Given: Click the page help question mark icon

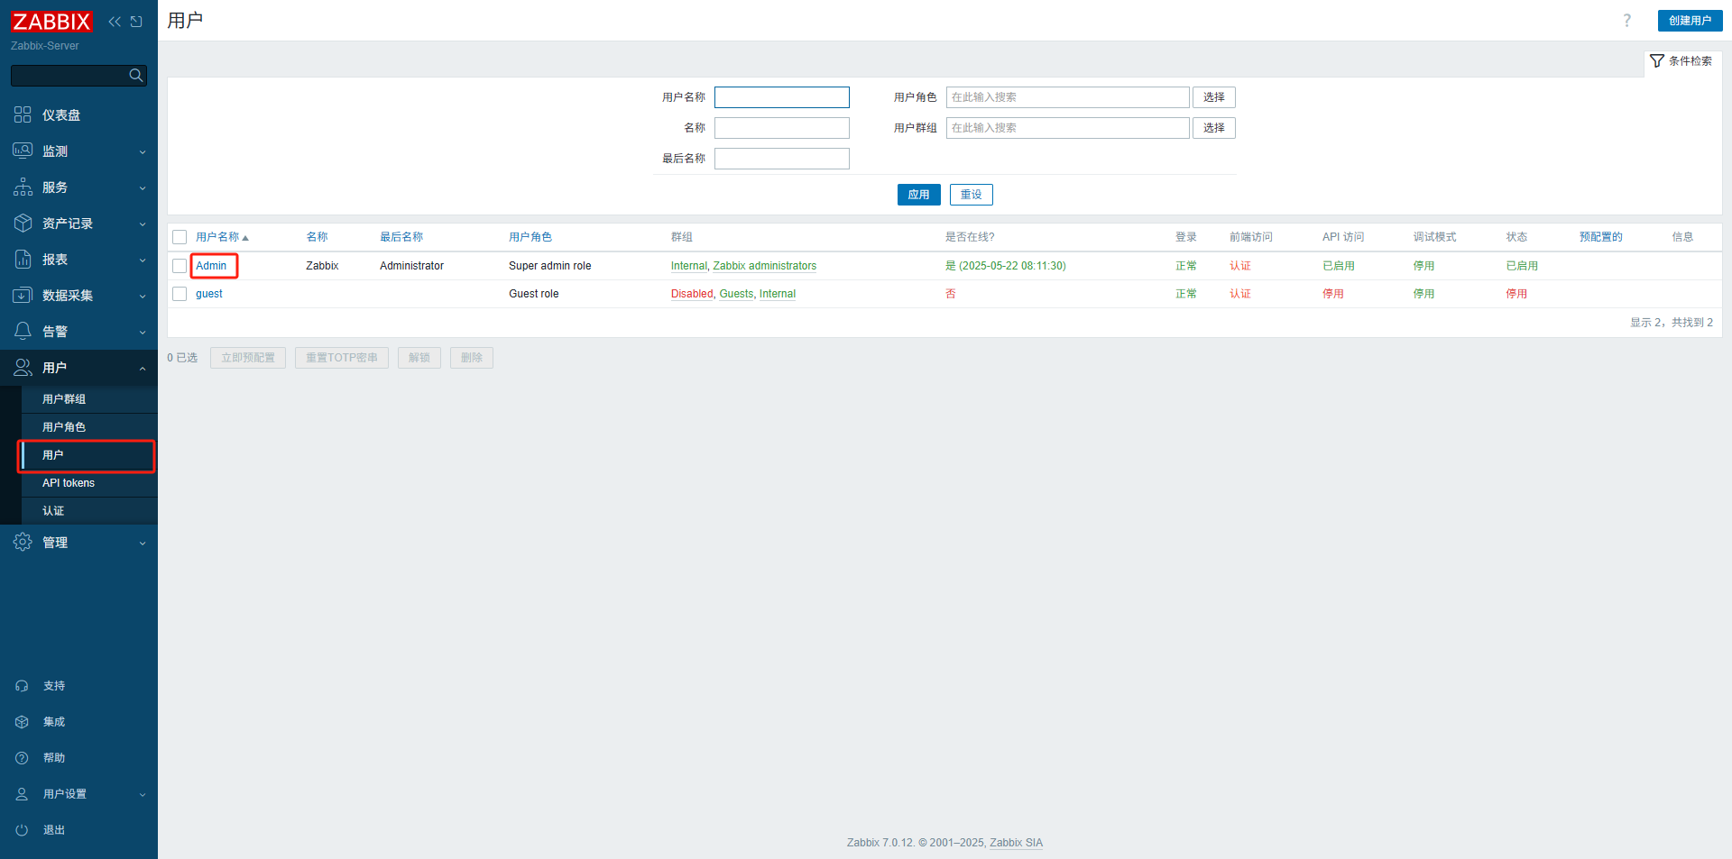Looking at the screenshot, I should (x=1627, y=21).
